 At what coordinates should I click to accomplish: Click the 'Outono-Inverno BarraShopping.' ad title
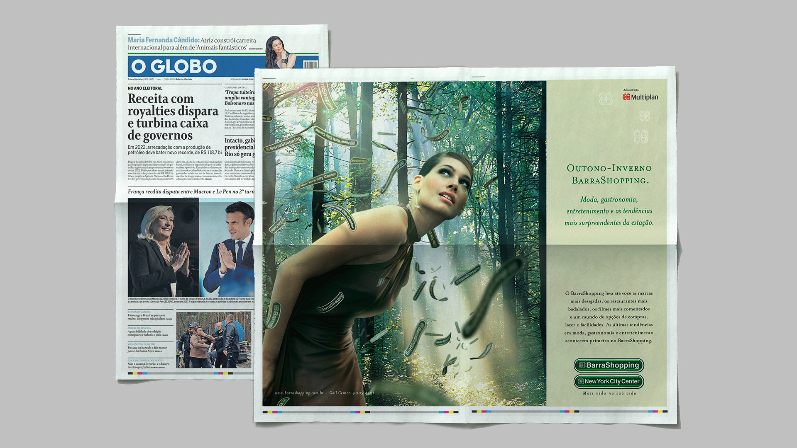[x=609, y=174]
